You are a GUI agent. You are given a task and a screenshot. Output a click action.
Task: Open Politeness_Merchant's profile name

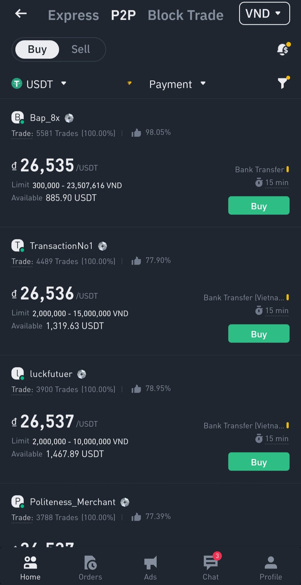tap(72, 502)
